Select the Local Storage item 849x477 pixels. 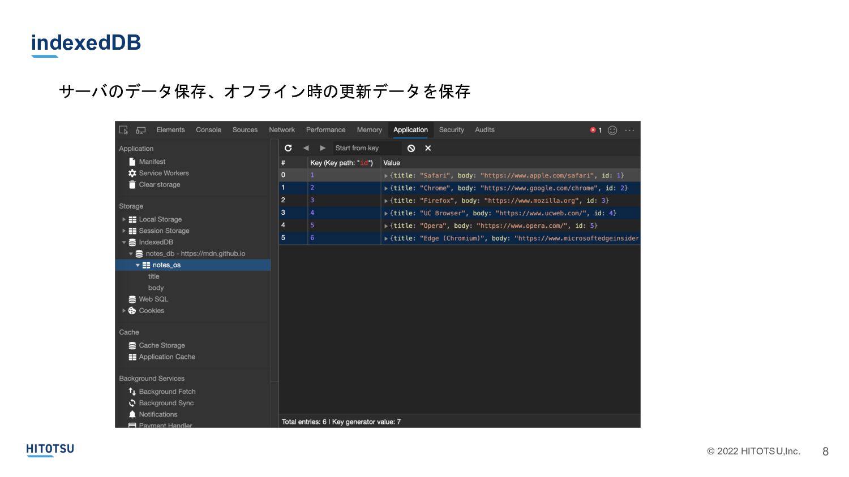tap(160, 219)
